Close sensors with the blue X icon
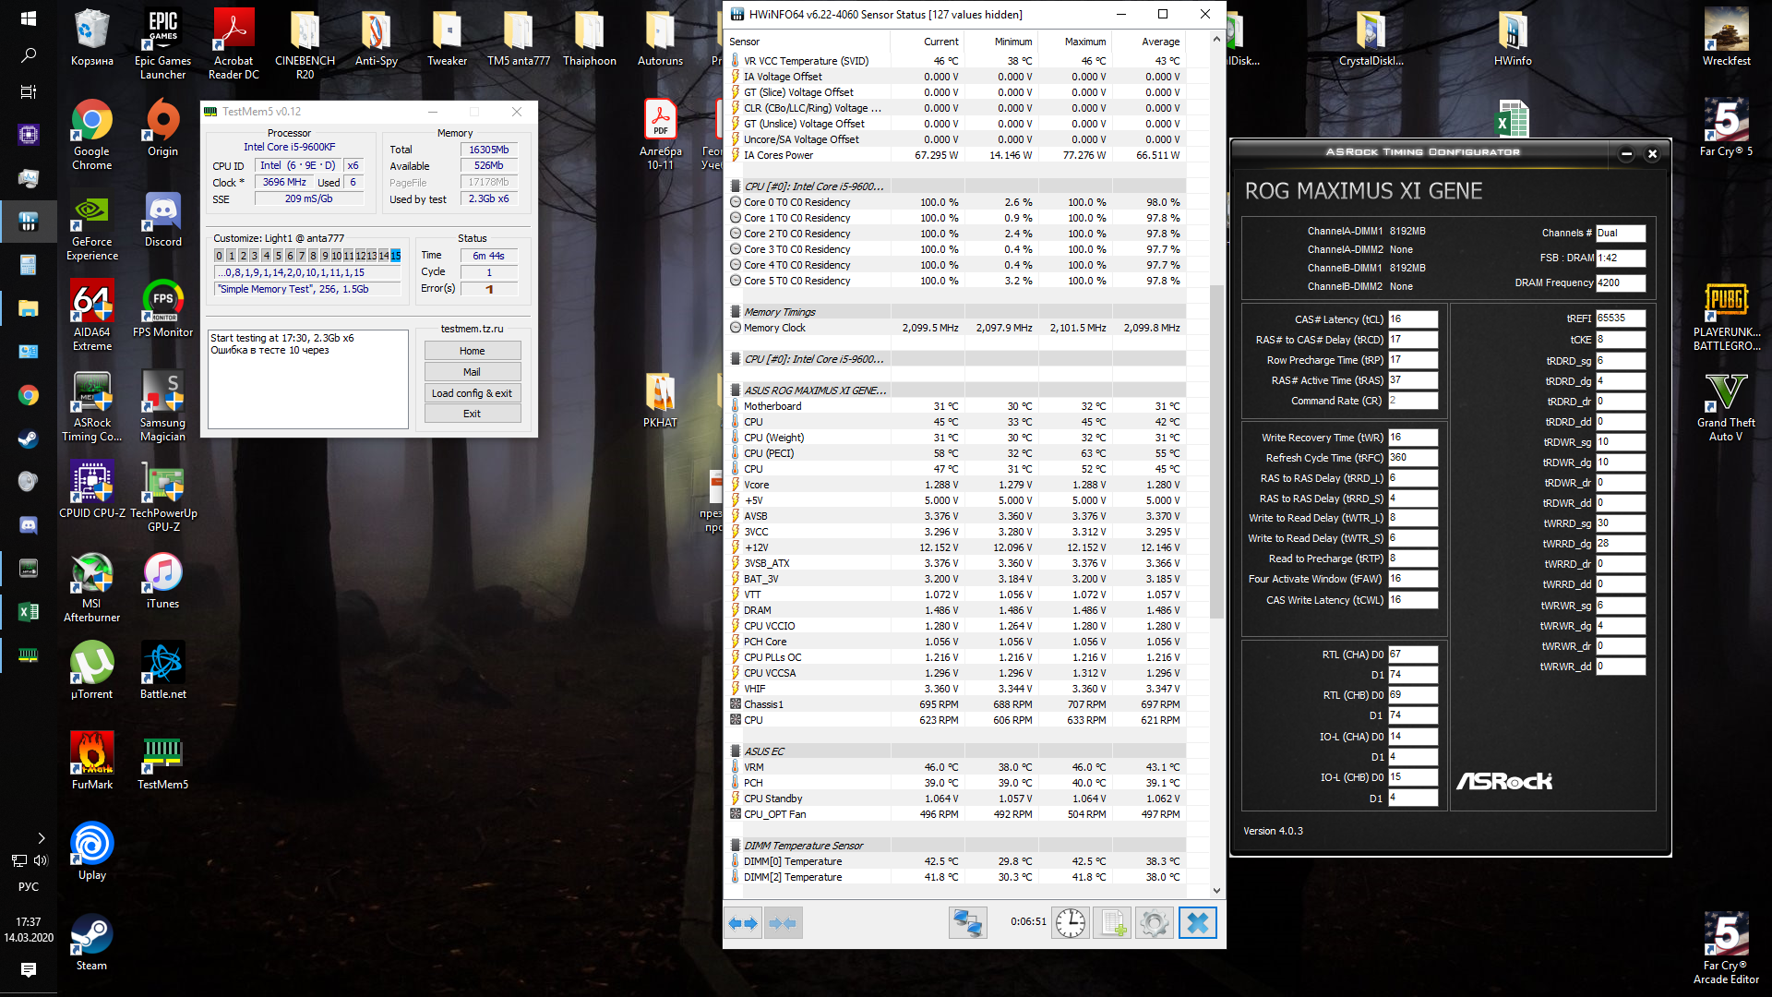The height and width of the screenshot is (997, 1772). [x=1197, y=922]
